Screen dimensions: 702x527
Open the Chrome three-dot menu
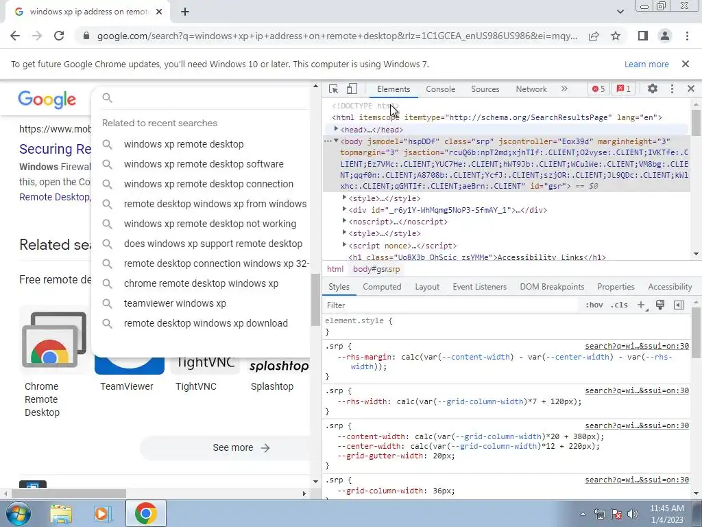[x=687, y=36]
